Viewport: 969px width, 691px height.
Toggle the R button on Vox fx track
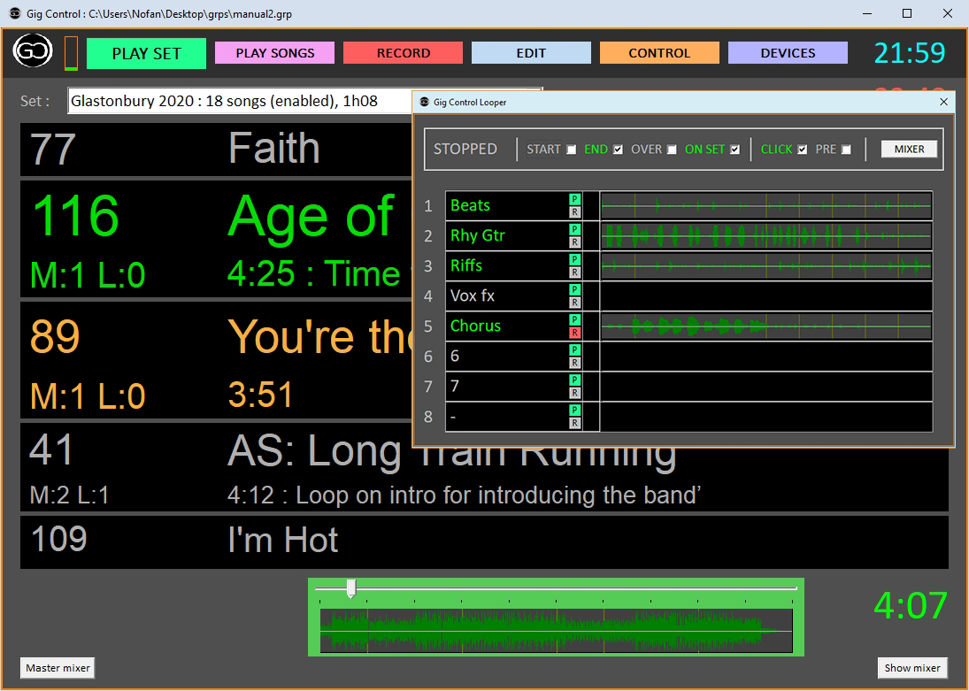tap(574, 303)
